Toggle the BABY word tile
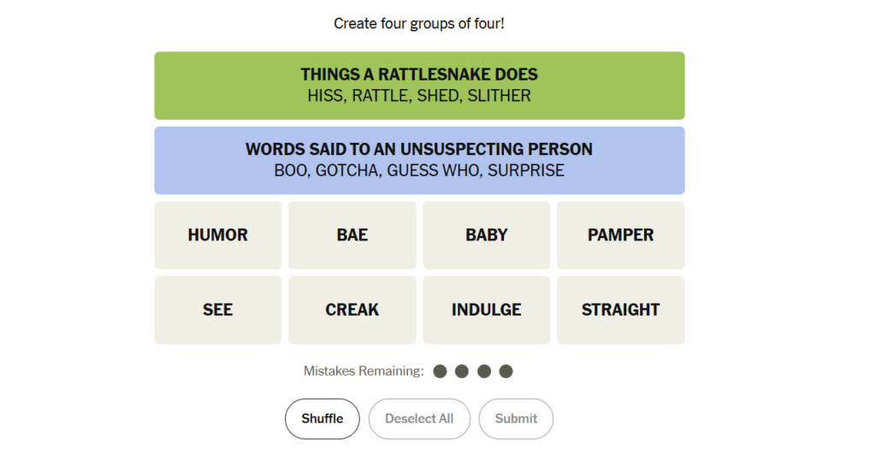The image size is (876, 457). [487, 235]
